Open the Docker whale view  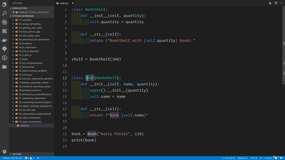4,40
